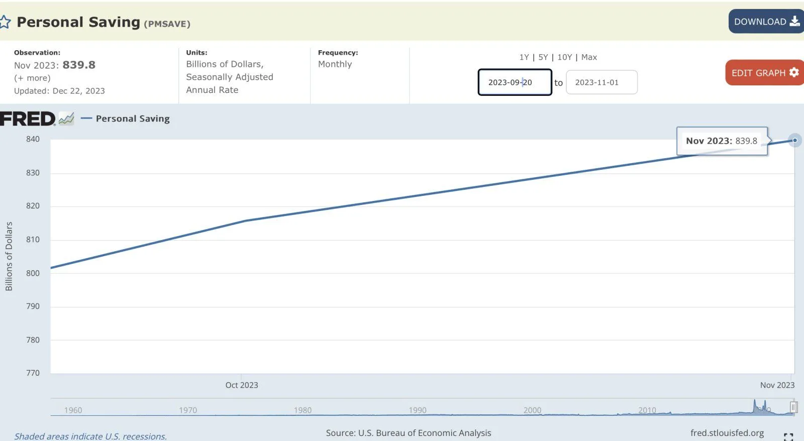Select the 1Y time range

tap(524, 57)
